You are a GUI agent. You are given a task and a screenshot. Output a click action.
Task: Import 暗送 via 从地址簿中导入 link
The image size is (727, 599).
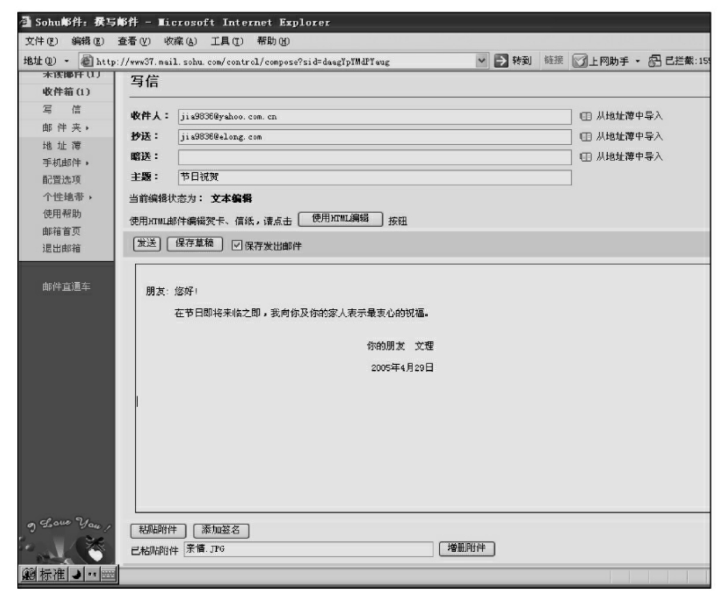tap(629, 157)
